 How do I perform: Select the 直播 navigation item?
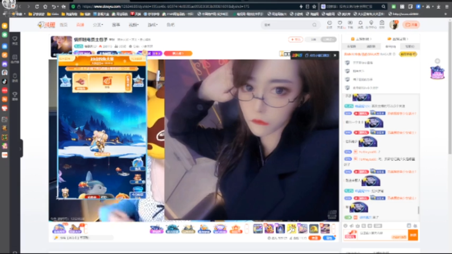80,25
